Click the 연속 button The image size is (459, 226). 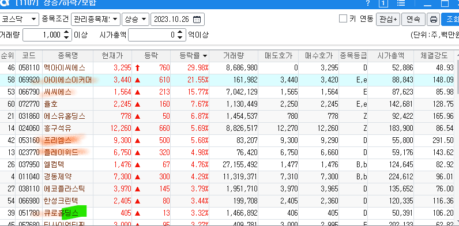413,20
